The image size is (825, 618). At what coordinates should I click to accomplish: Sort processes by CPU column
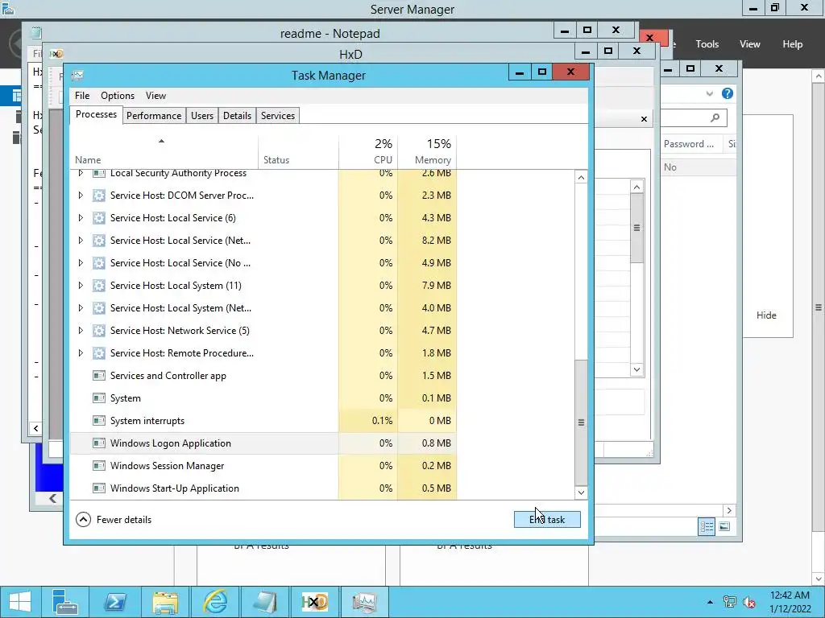pos(368,151)
